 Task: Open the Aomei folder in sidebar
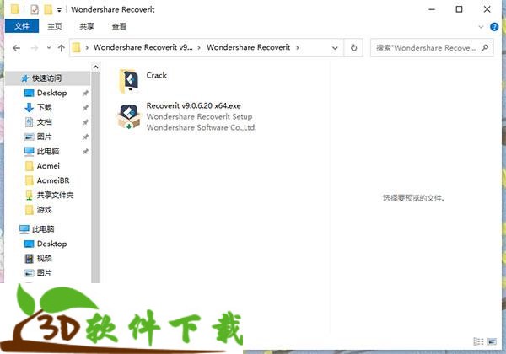(x=48, y=166)
